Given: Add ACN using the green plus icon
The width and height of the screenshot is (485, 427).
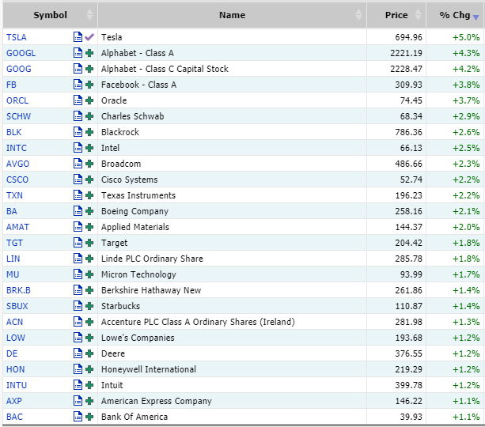Looking at the screenshot, I should [x=89, y=322].
